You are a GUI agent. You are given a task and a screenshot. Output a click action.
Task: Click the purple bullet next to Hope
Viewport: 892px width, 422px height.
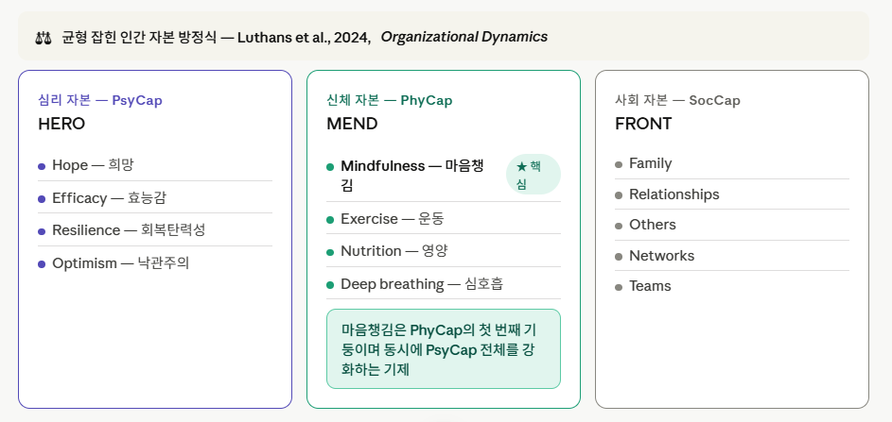coord(42,166)
